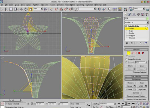Open the Utilities hammer panel
Image resolution: width=150 pixels, height=108 pixels.
pos(147,14)
